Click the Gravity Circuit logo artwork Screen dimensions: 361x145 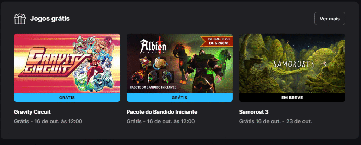[x=54, y=61]
